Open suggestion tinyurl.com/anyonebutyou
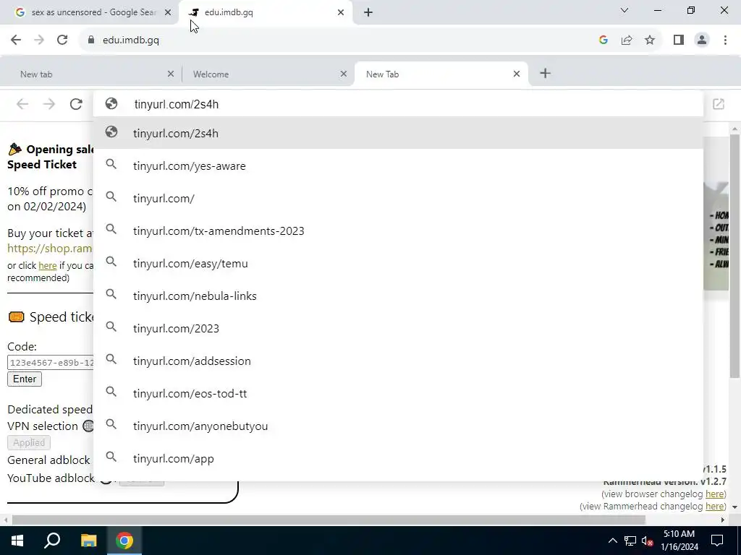The height and width of the screenshot is (555, 741). tap(398, 426)
